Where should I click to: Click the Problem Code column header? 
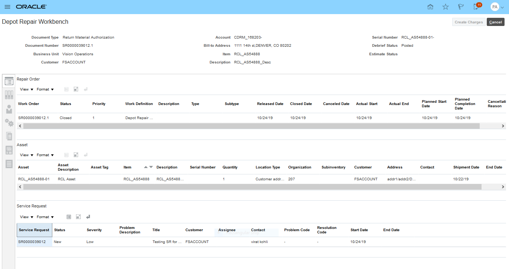[297, 230]
